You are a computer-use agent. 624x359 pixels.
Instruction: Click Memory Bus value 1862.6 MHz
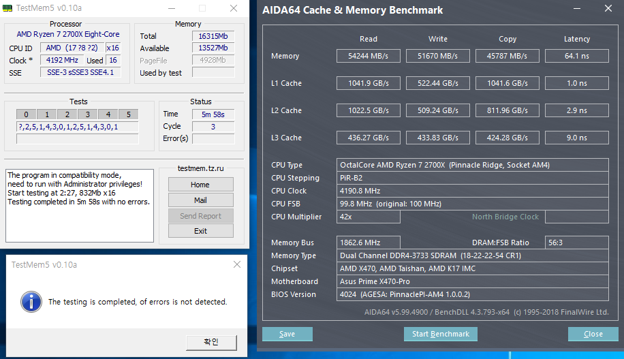click(368, 243)
